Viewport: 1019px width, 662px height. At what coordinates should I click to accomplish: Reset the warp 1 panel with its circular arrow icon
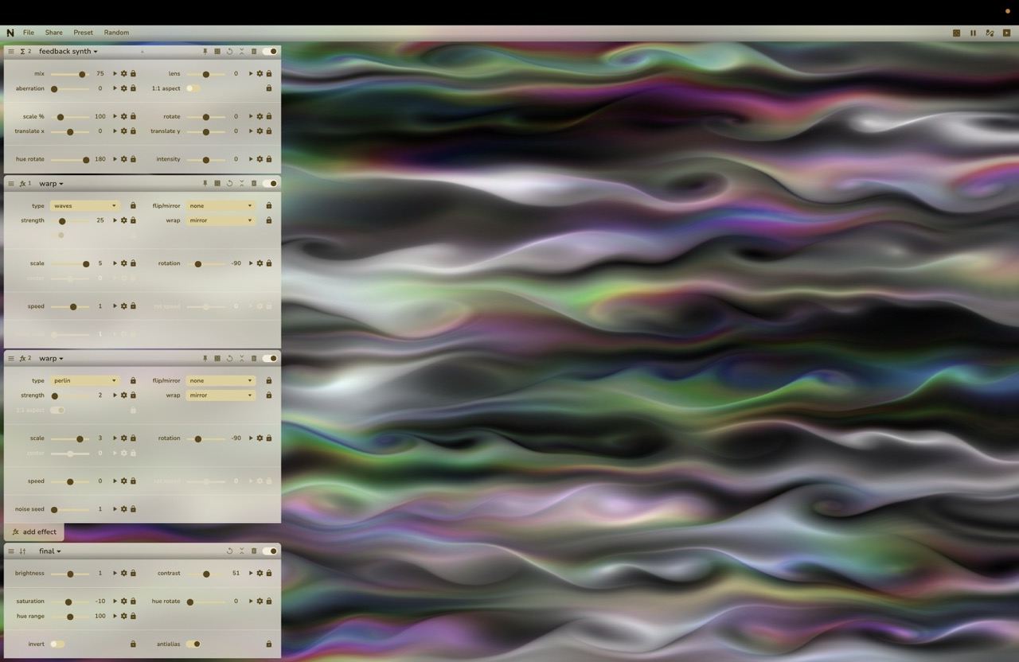[x=229, y=183]
